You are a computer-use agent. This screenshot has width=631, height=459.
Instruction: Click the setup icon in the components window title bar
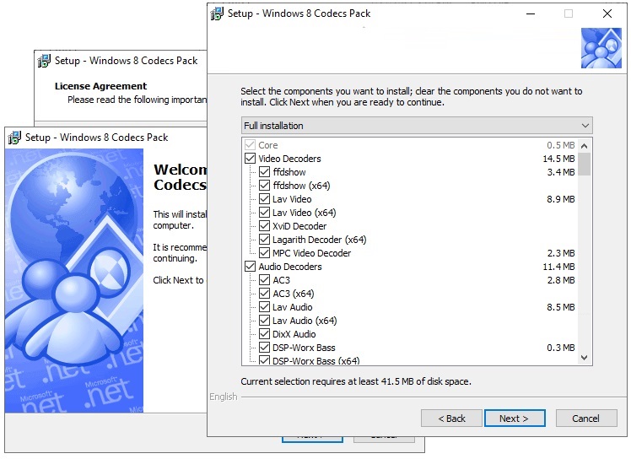tap(217, 13)
